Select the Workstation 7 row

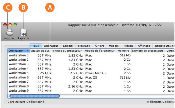coord(91,82)
